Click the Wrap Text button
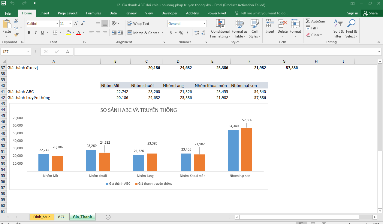The width and height of the screenshot is (383, 224). tap(138, 23)
